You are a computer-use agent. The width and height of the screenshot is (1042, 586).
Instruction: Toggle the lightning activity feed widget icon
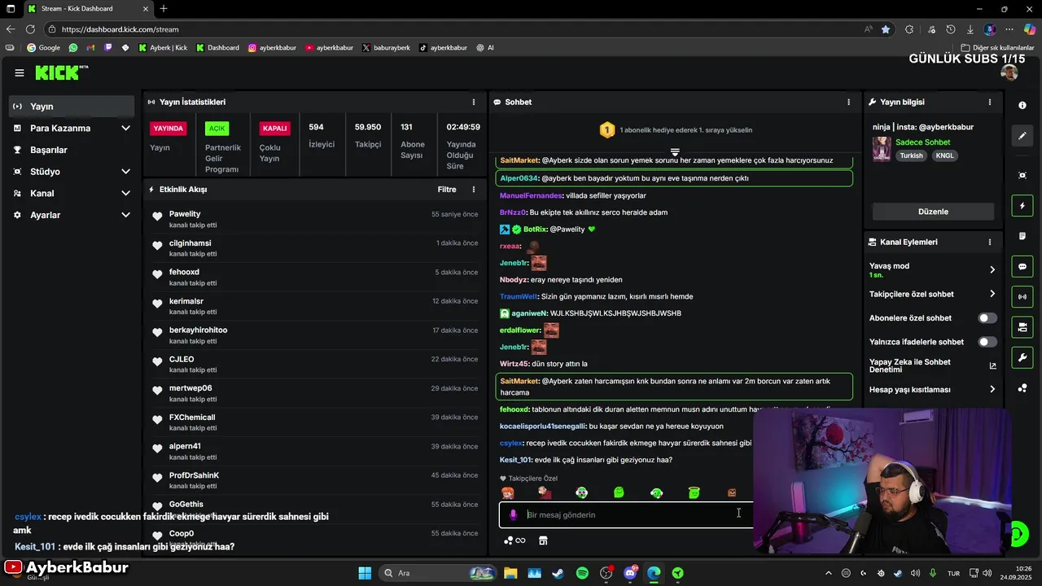pyautogui.click(x=1022, y=206)
